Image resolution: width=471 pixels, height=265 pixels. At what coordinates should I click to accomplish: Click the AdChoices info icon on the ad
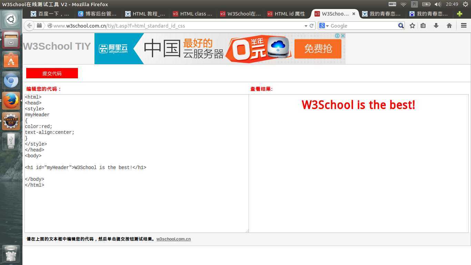(x=338, y=36)
